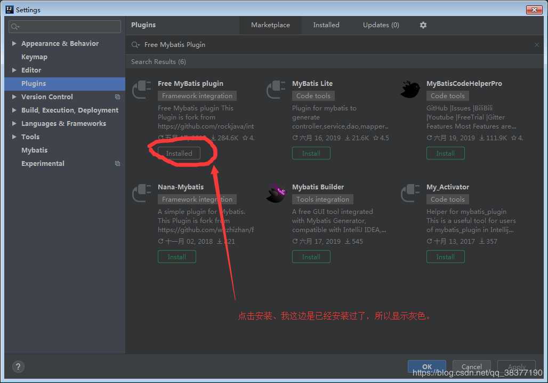This screenshot has width=548, height=383.
Task: Click the MyBatisCodeHelperPro bird logo
Action: pyautogui.click(x=410, y=90)
